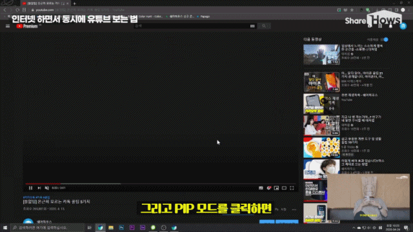Select the YouTube browser tab
Image resolution: width=413 pixels, height=232 pixels.
[x=45, y=3]
